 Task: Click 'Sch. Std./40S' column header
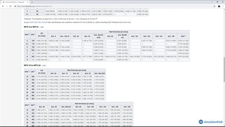pos(100,73)
